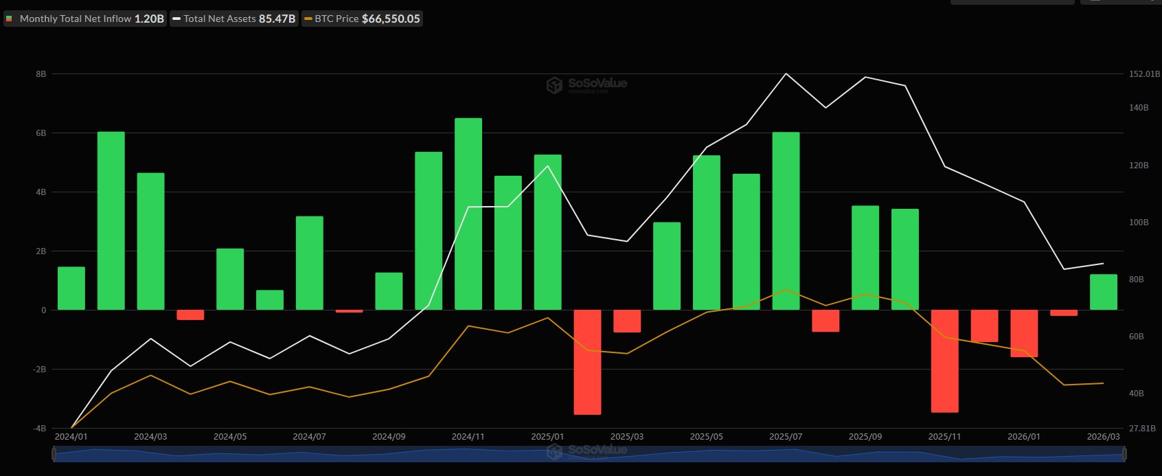The height and width of the screenshot is (476, 1162).
Task: Click the orange BTC Price legend marker
Action: (308, 19)
